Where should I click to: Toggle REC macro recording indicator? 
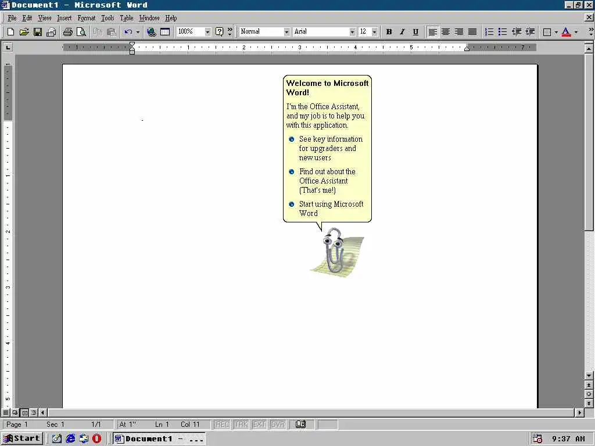[223, 425]
